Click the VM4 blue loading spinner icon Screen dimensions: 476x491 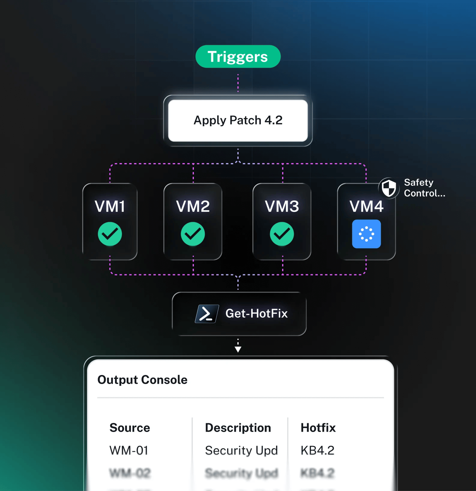[x=366, y=234]
